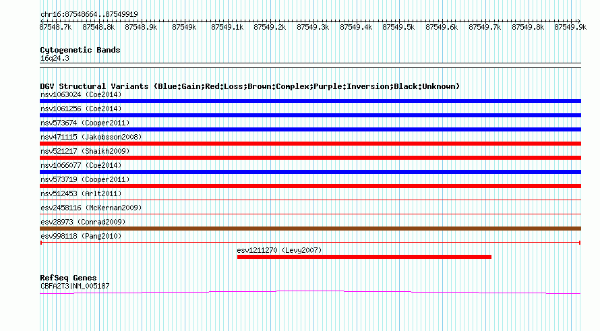Select the blue bar under nsv1063024
Image resolution: width=600 pixels, height=331 pixels.
point(310,101)
